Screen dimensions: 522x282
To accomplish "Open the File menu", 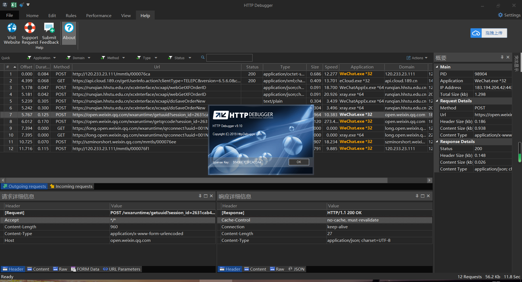I will [10, 15].
